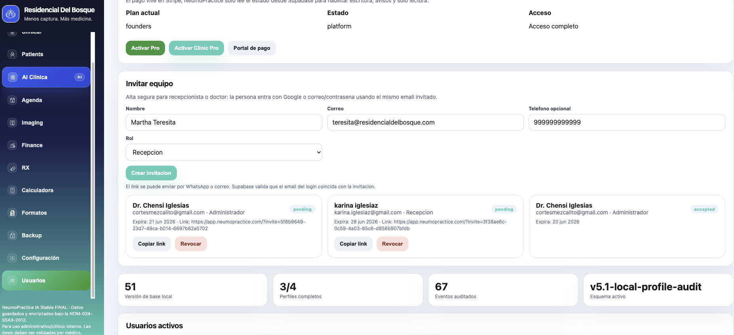This screenshot has width=734, height=335.
Task: Open the Portal de pago
Action: coord(252,48)
